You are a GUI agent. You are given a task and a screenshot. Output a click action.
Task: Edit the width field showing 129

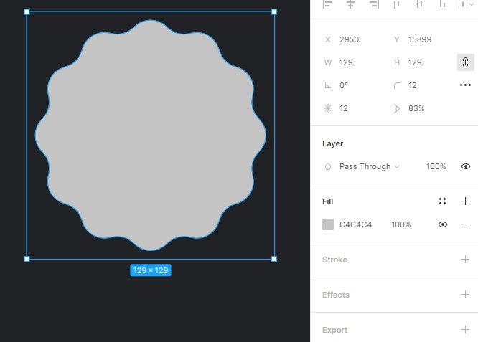coord(347,62)
